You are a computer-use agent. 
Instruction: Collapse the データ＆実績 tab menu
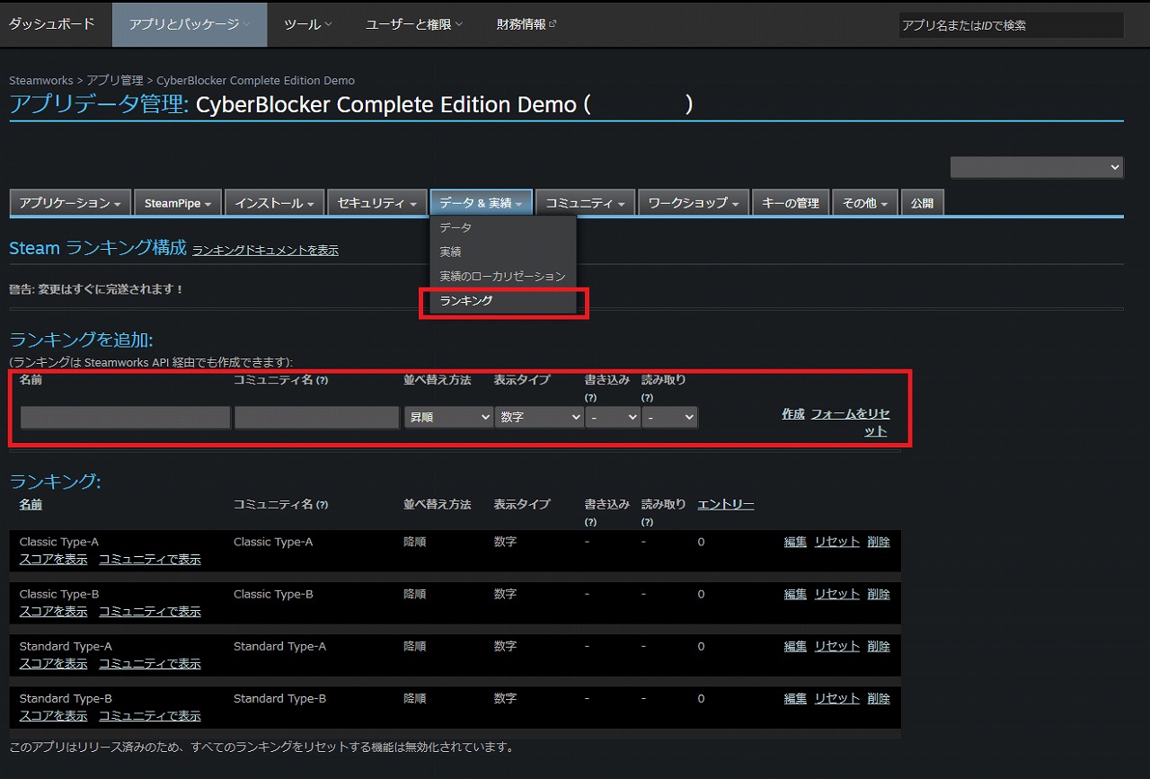coord(482,203)
